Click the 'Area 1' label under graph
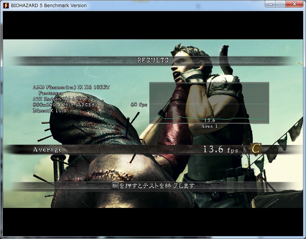306x239 pixels. click(x=209, y=126)
